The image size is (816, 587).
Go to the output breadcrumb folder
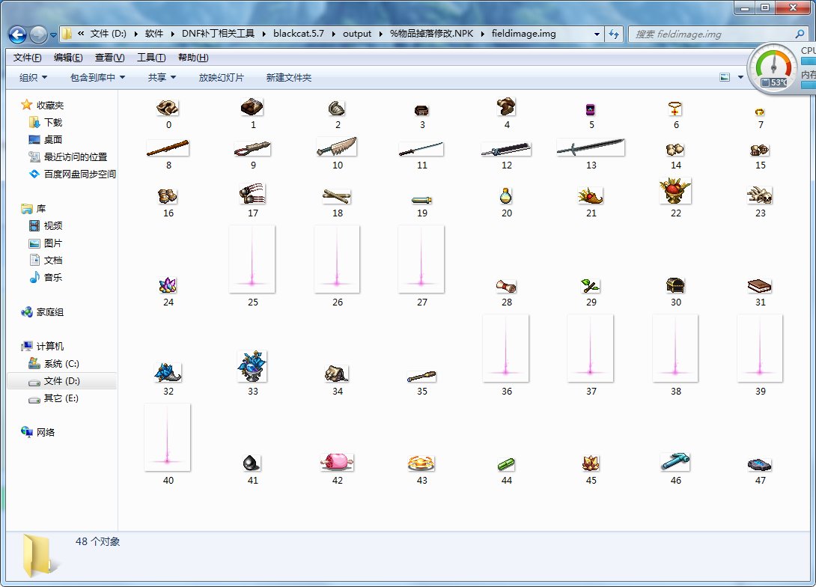(357, 34)
